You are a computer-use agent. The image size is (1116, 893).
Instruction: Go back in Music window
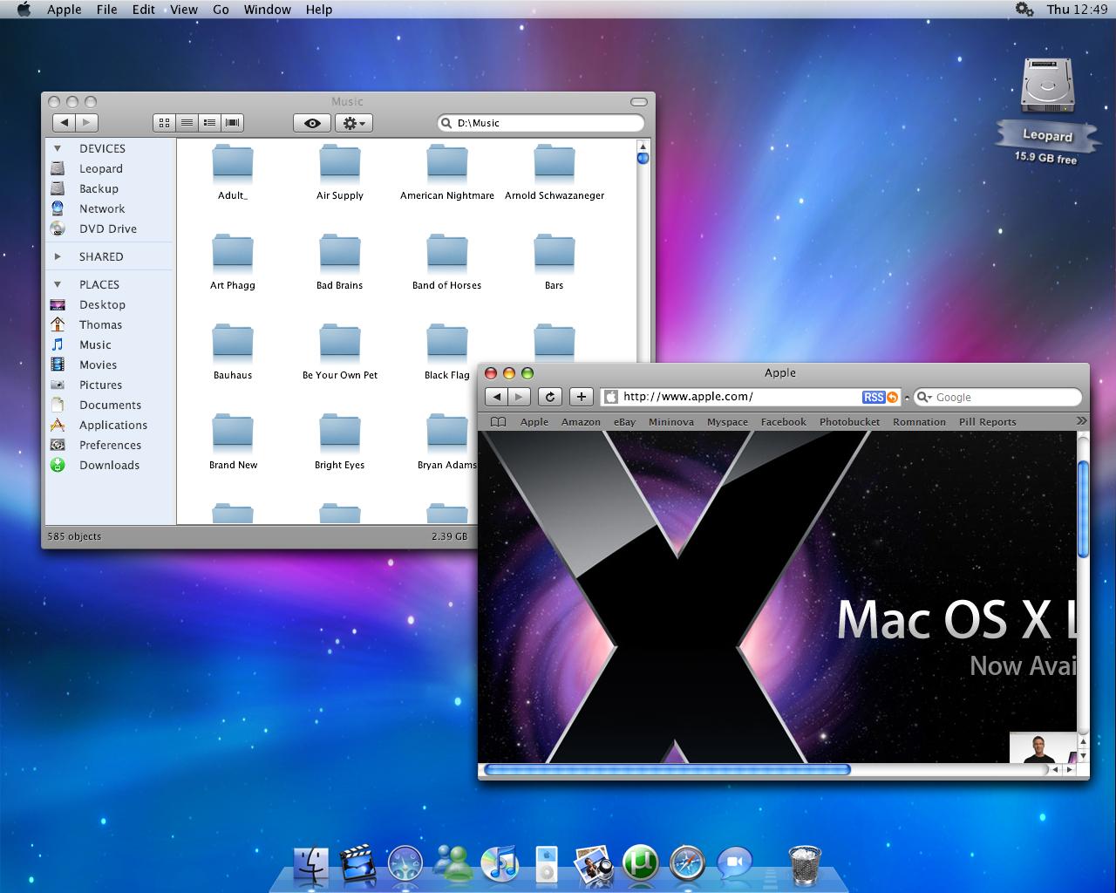point(64,123)
